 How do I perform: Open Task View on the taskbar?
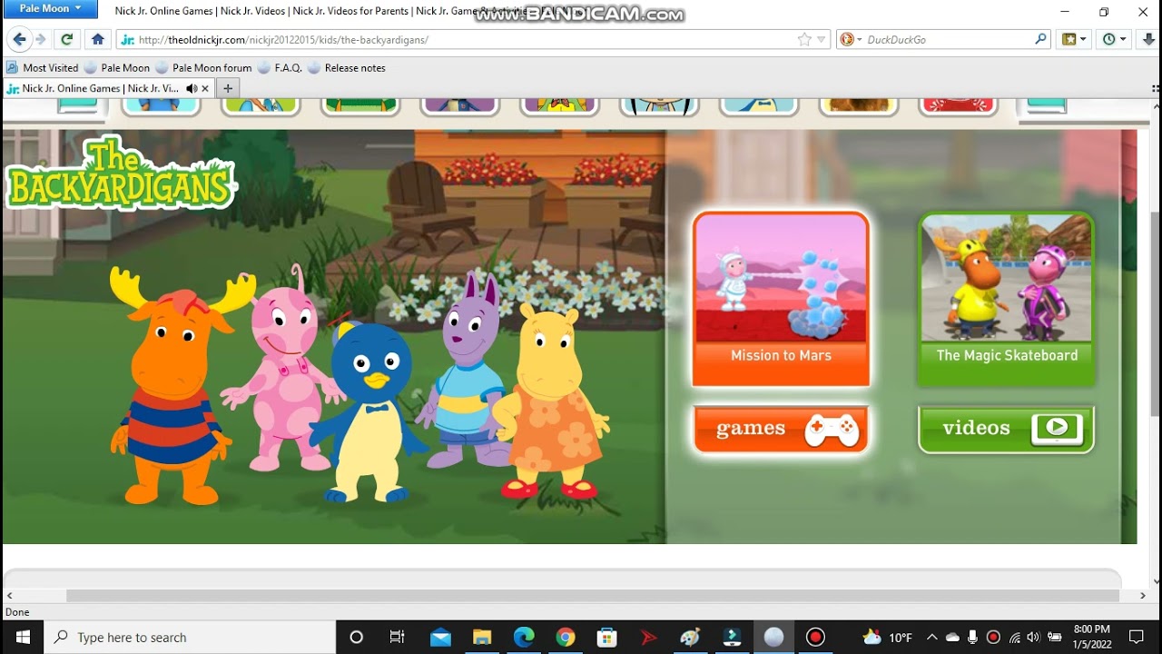pyautogui.click(x=397, y=637)
